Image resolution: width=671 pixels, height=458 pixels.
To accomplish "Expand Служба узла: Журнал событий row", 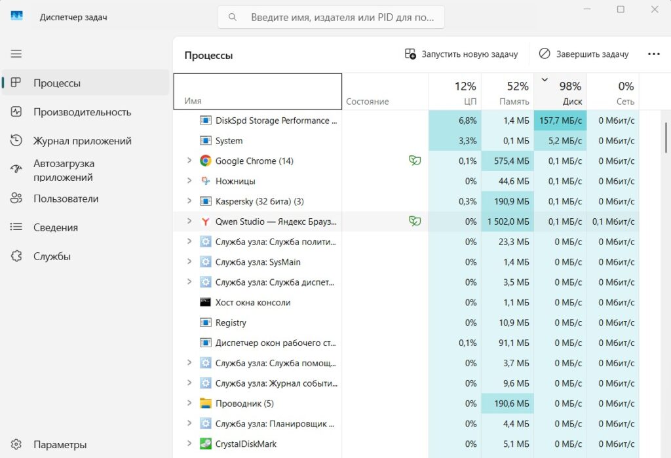I will (189, 383).
